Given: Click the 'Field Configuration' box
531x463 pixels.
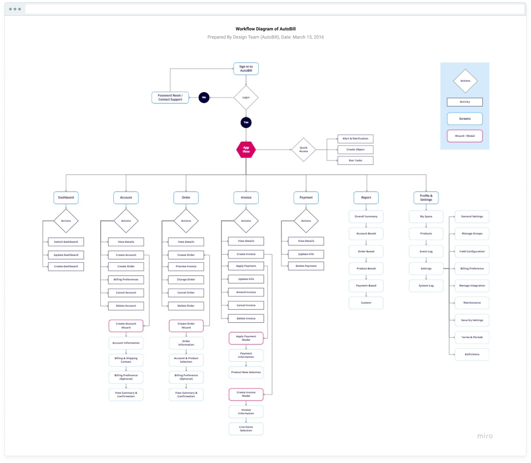Looking at the screenshot, I should point(472,251).
